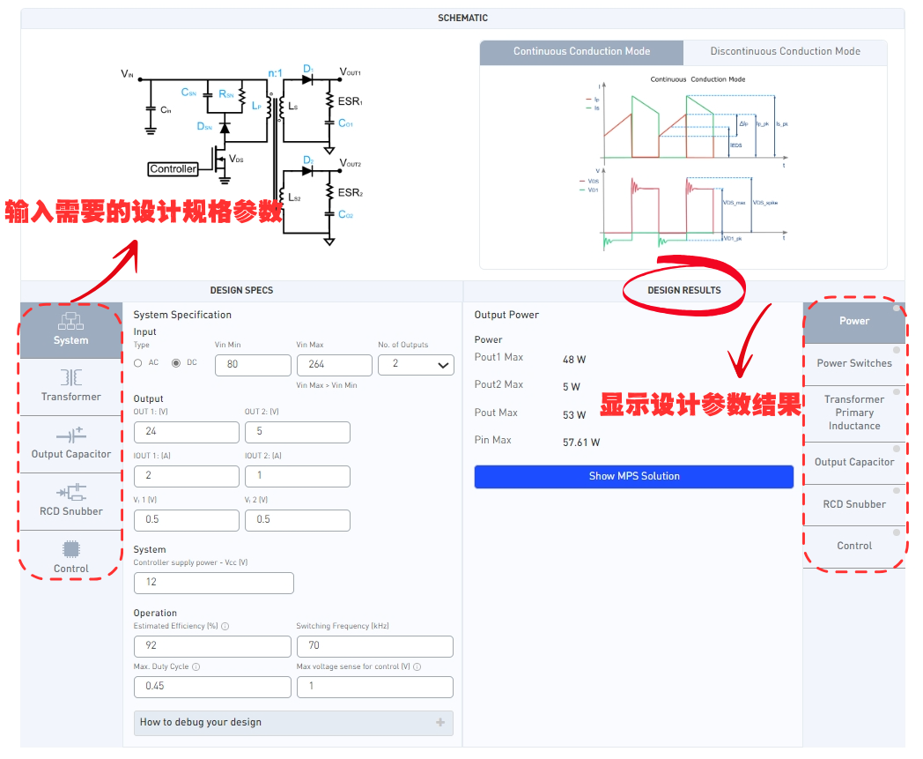
Task: Open the No. of Outputs dropdown
Action: 416,365
